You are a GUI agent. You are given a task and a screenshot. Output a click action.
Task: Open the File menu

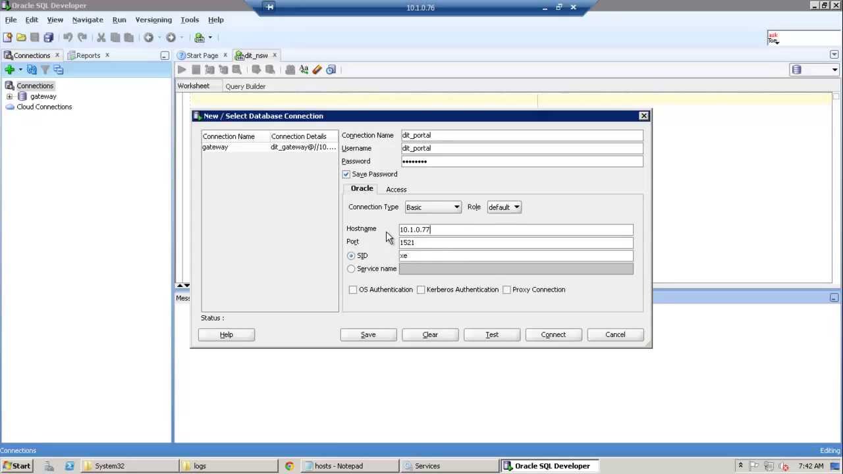click(x=11, y=20)
